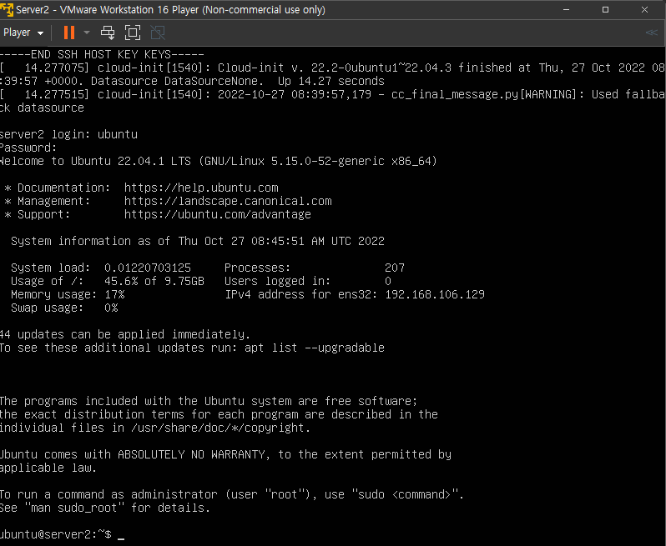The width and height of the screenshot is (666, 546).
Task: Click the Server2 window title text
Action: tap(171, 10)
